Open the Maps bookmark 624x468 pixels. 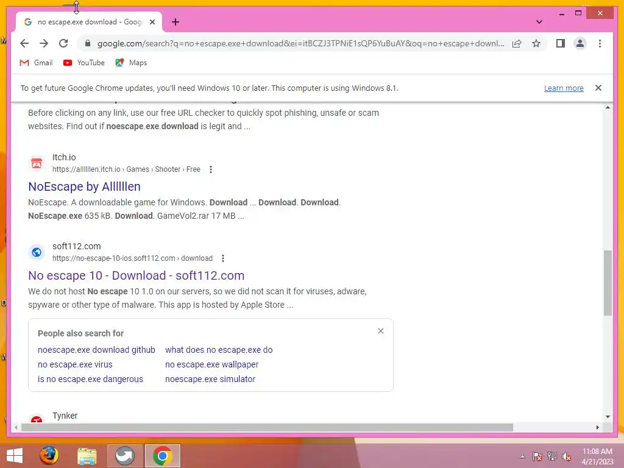[131, 63]
